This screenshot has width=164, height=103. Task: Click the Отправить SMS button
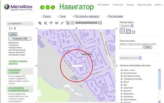coord(20,39)
